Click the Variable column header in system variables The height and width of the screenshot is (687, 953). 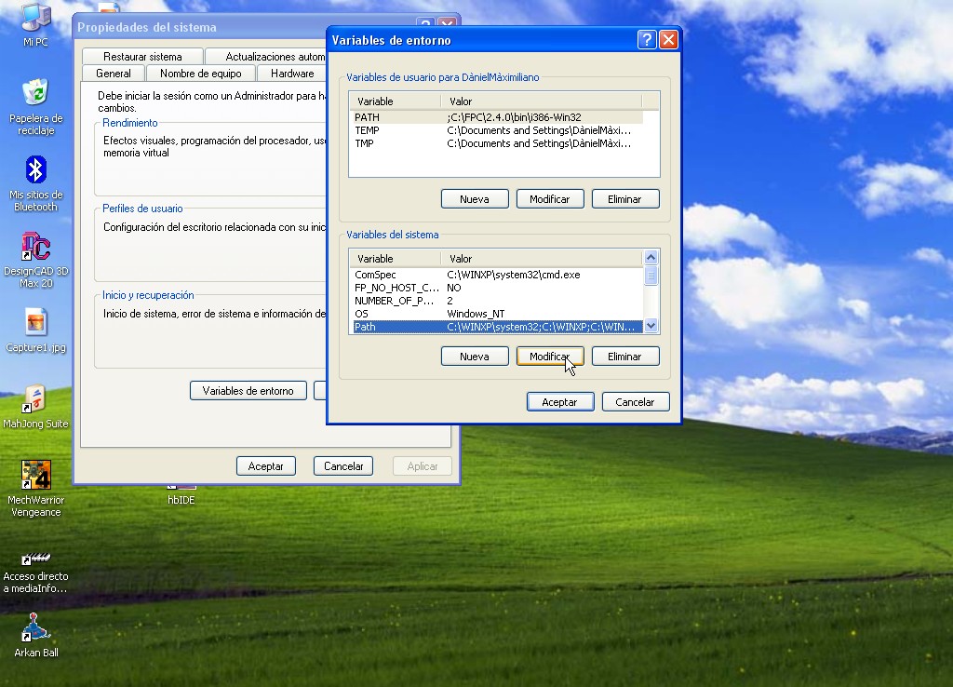395,259
